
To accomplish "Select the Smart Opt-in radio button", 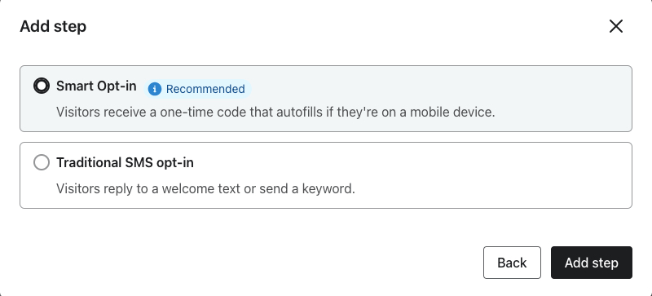I will [x=42, y=86].
